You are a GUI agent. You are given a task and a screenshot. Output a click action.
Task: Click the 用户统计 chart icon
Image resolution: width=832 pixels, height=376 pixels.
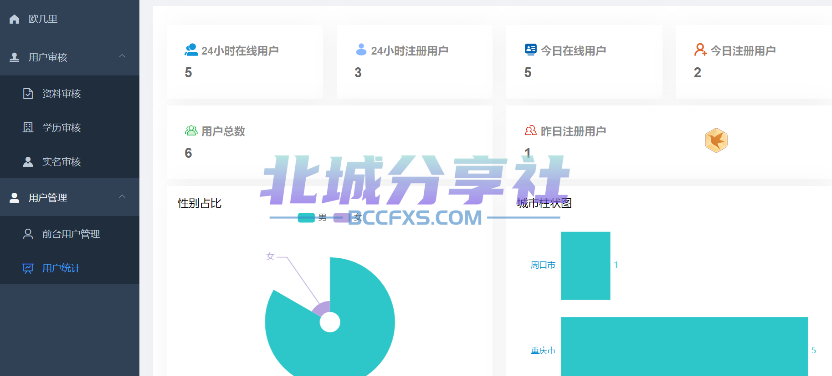28,268
